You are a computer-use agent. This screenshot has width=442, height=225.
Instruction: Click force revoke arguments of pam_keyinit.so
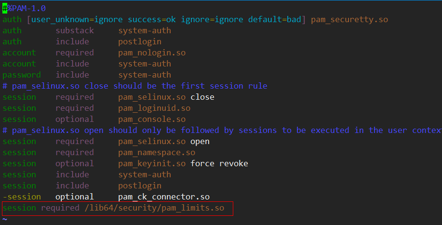[x=219, y=164]
